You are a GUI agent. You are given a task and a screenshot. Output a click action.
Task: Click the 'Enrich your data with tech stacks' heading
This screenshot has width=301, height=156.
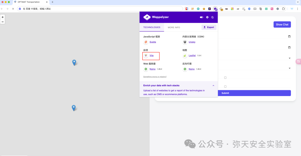coord(161,85)
